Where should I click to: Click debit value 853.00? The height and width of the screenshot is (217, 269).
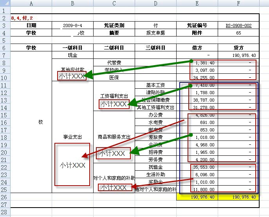[x=207, y=130]
